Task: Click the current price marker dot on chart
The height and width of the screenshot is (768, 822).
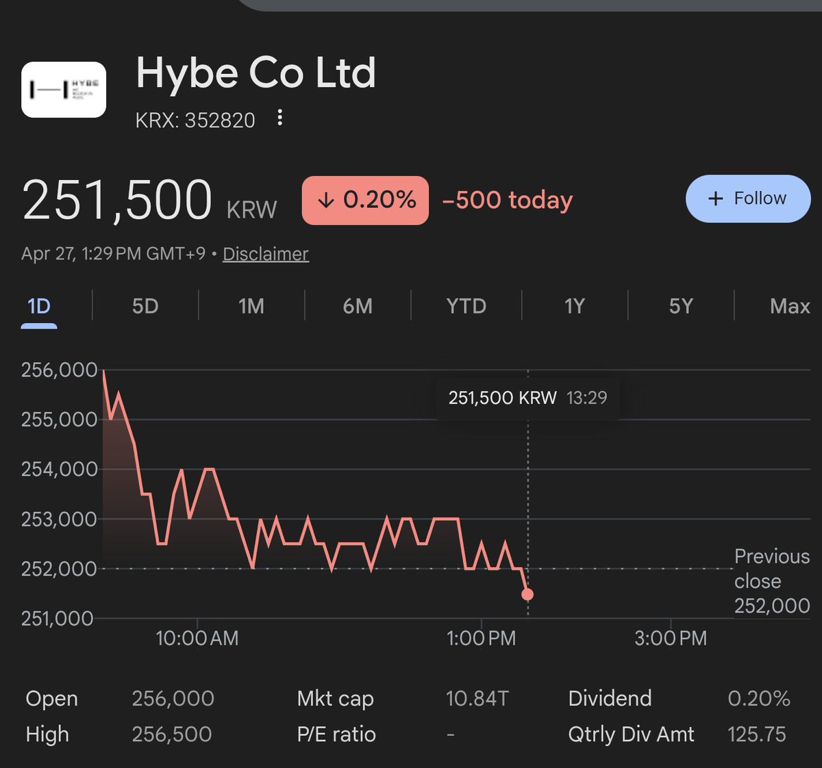Action: [x=527, y=594]
